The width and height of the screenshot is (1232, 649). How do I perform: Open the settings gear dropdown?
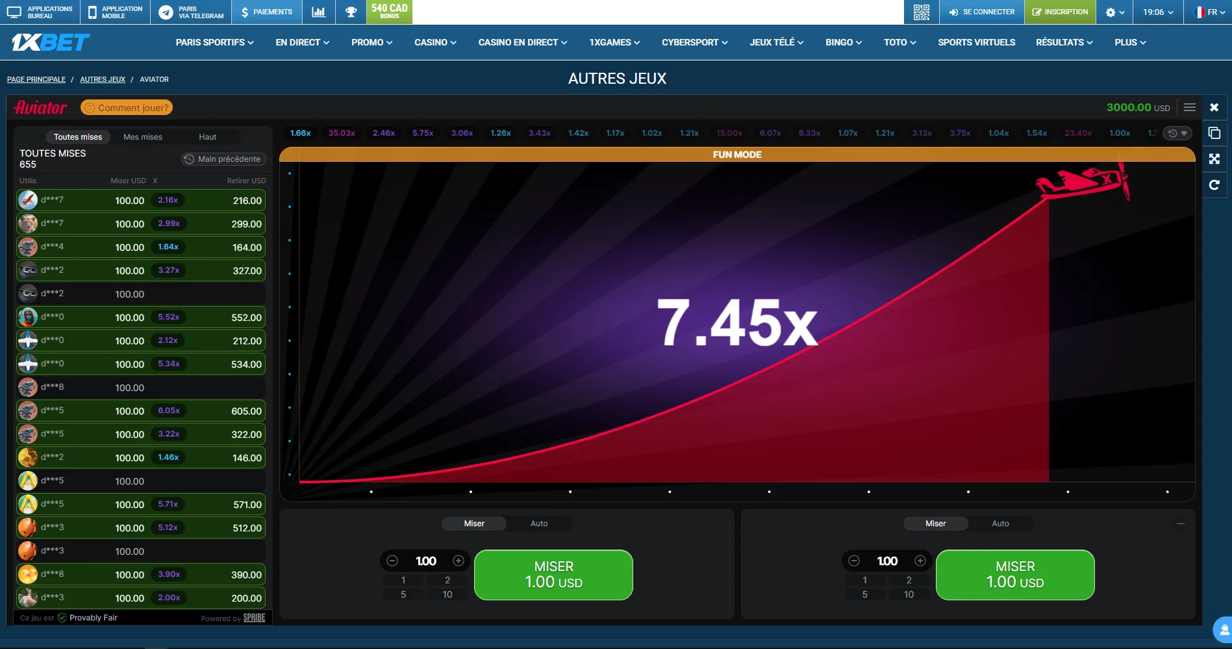(1115, 12)
